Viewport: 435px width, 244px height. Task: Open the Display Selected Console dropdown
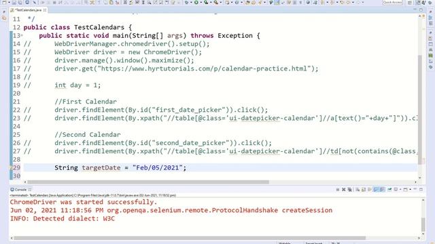point(400,190)
